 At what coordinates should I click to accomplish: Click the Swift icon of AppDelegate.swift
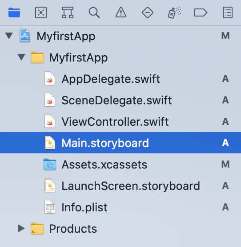pyautogui.click(x=50, y=78)
